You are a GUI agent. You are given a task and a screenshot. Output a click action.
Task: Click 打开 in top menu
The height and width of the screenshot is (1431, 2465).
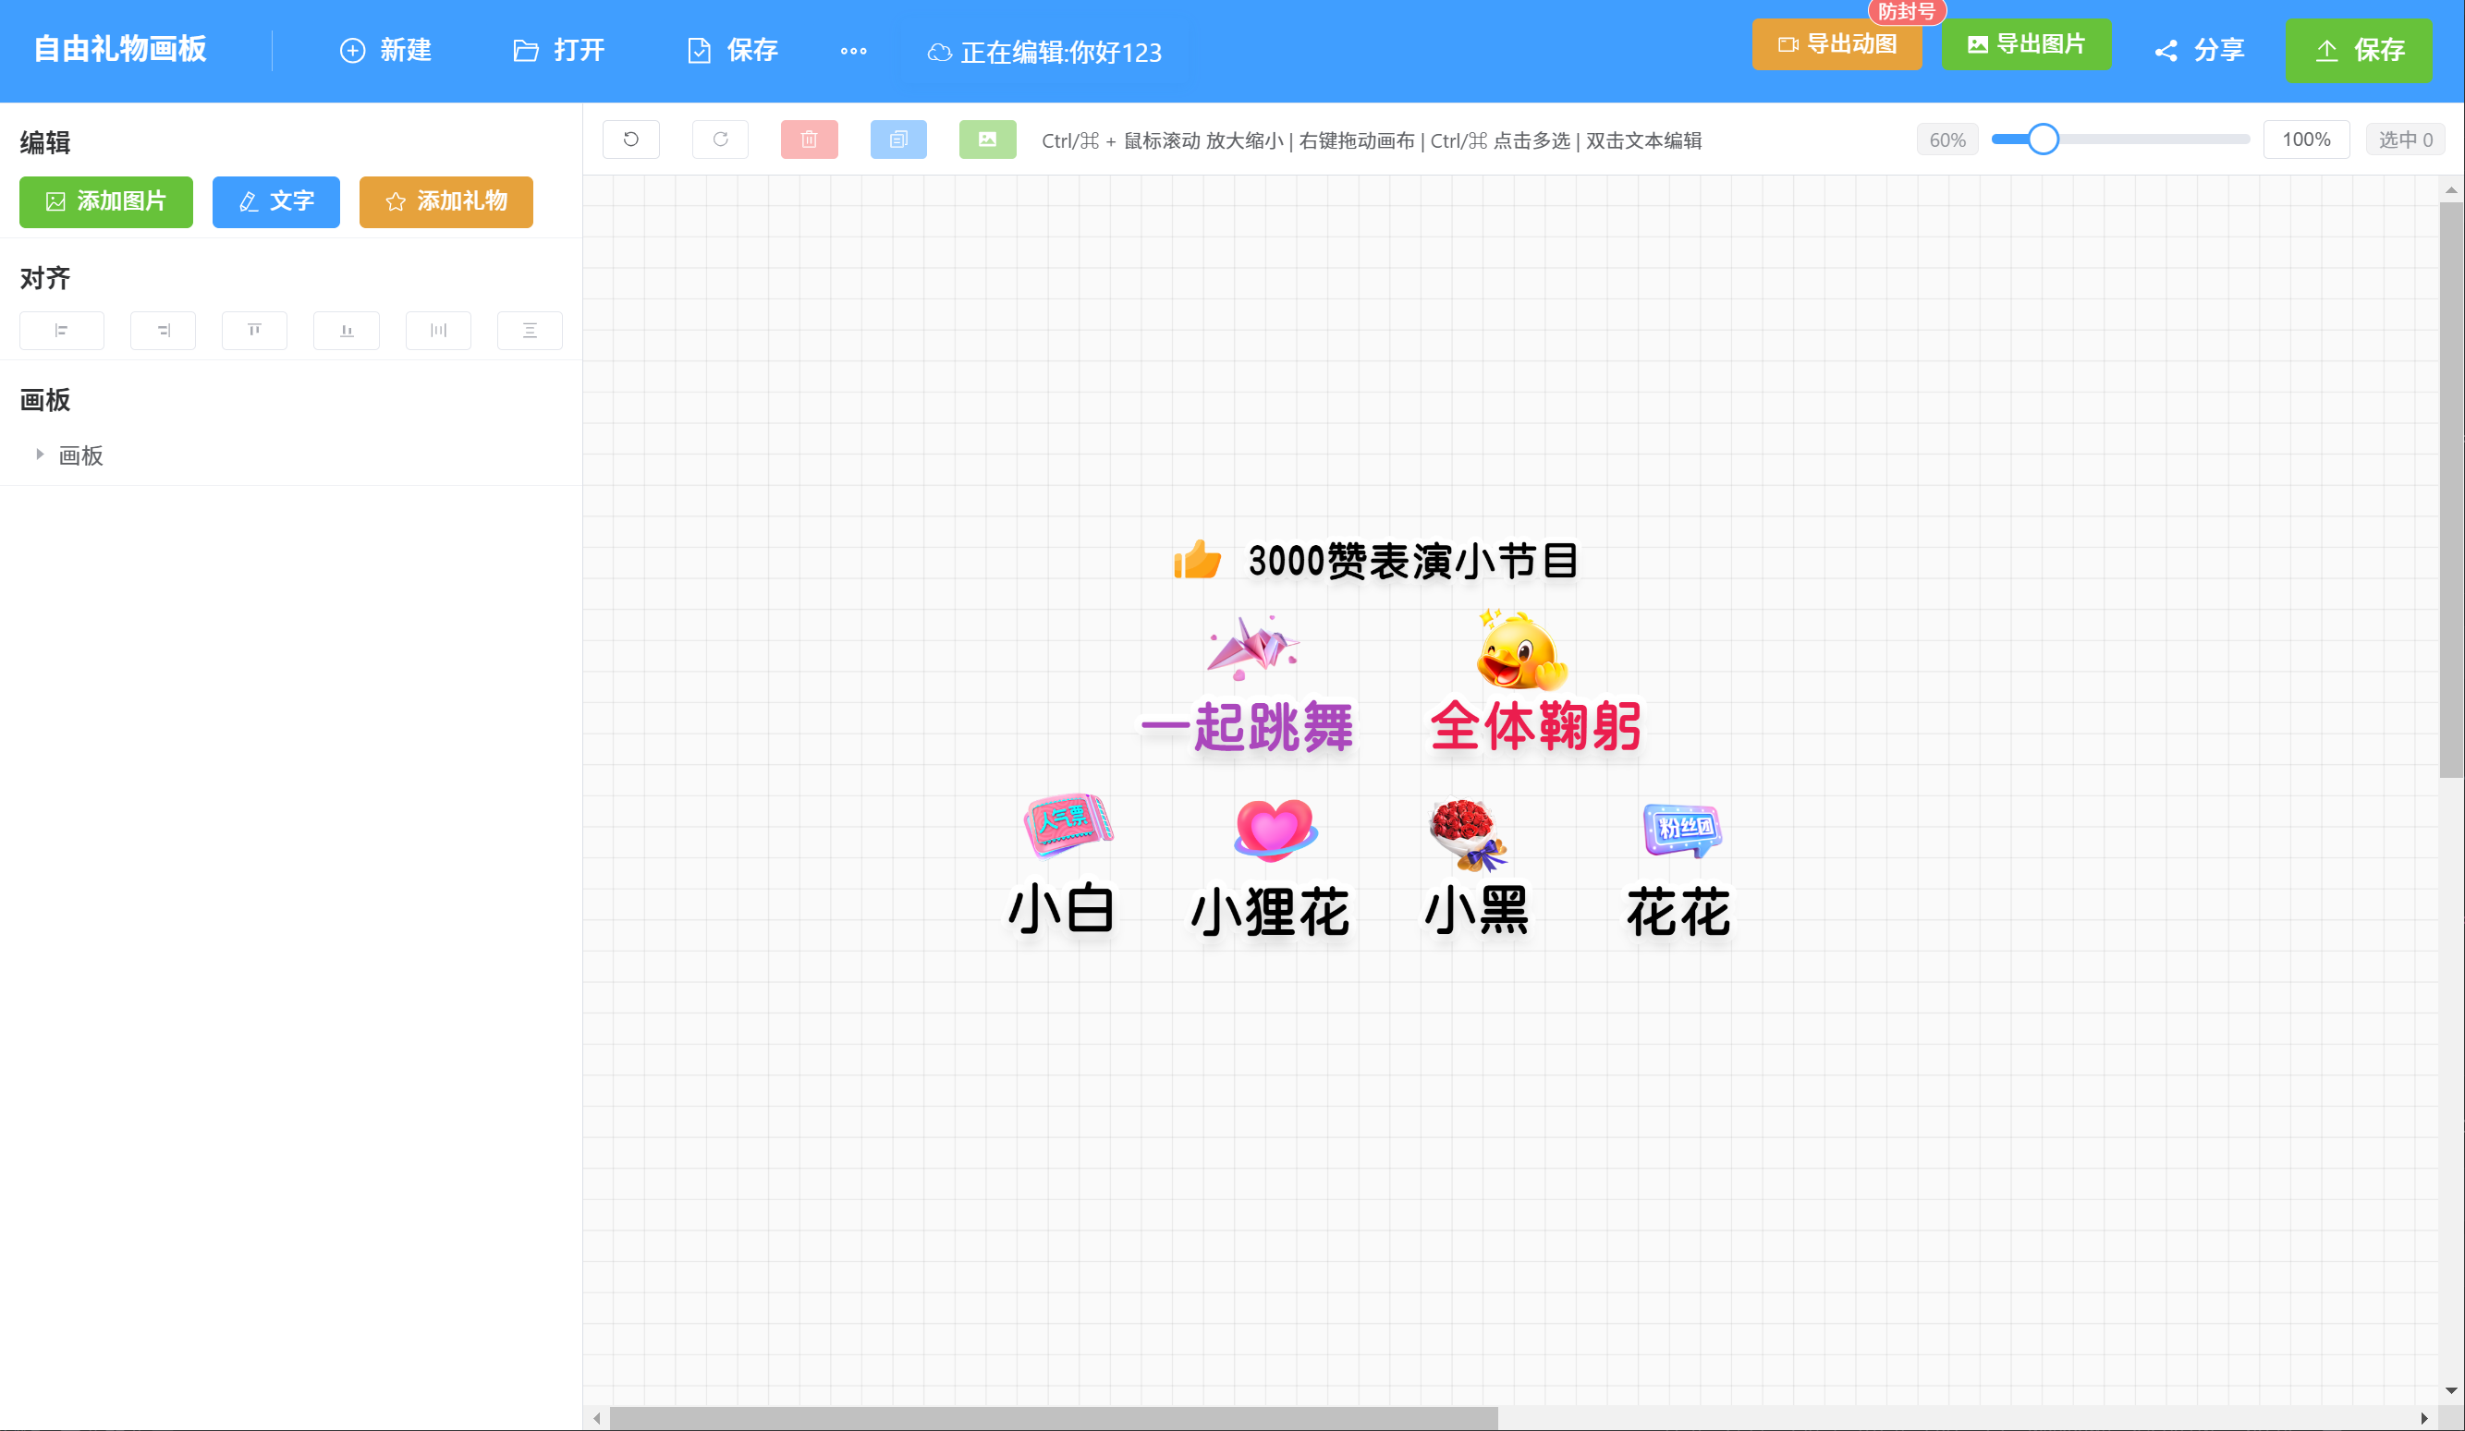click(x=558, y=51)
